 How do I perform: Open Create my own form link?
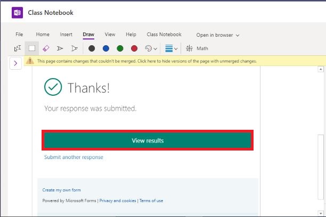[62, 190]
